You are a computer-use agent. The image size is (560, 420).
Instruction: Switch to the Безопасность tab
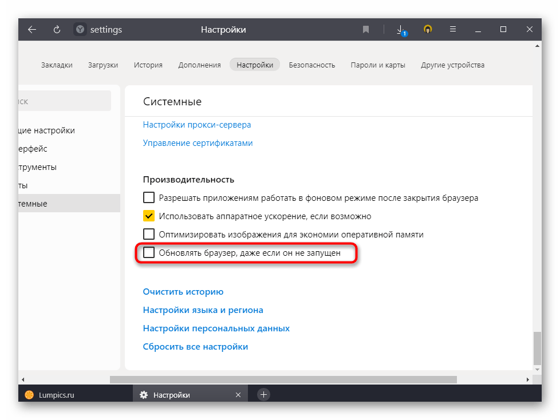coord(311,65)
